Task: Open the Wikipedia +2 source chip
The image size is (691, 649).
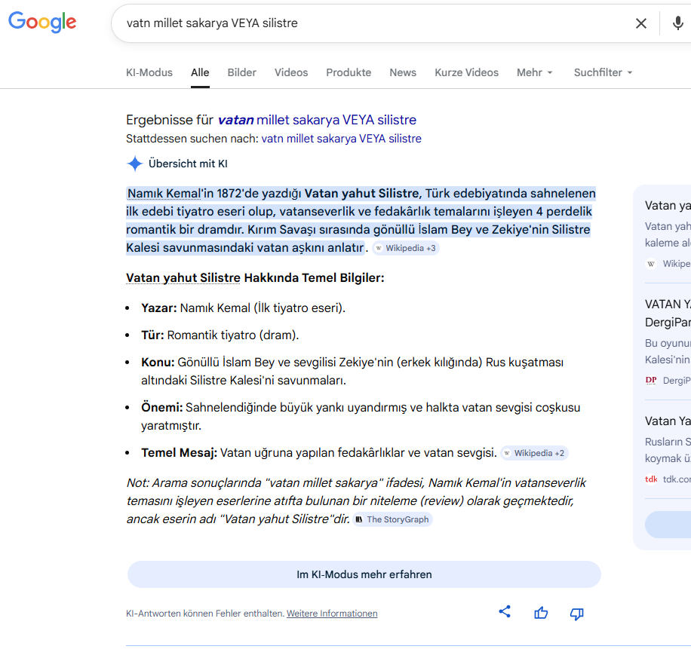Action: 534,453
